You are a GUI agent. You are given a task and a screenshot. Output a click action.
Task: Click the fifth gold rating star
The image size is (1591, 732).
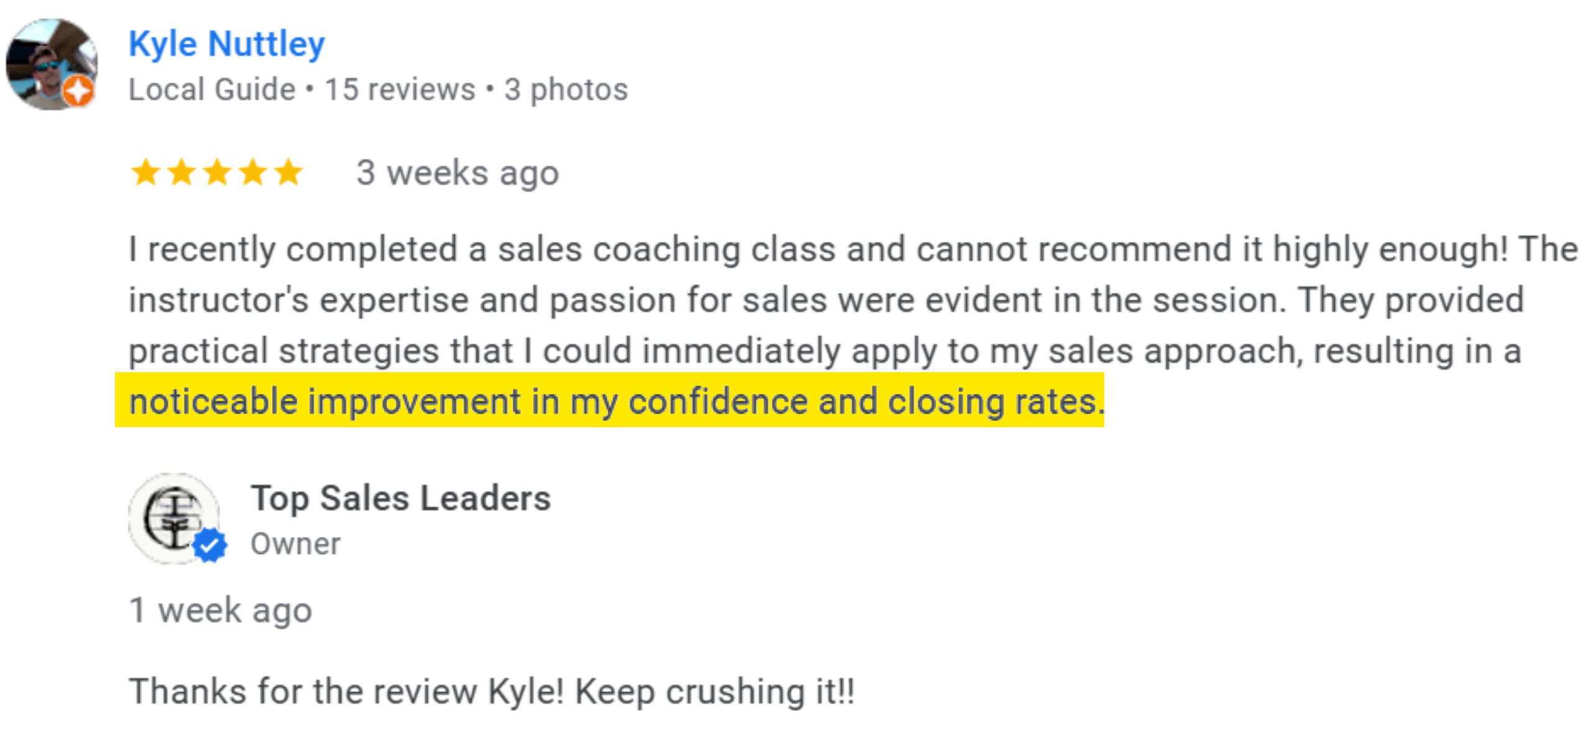point(289,172)
